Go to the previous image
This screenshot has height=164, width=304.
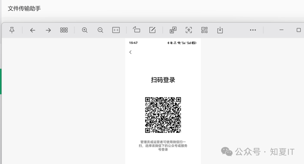coord(33,30)
